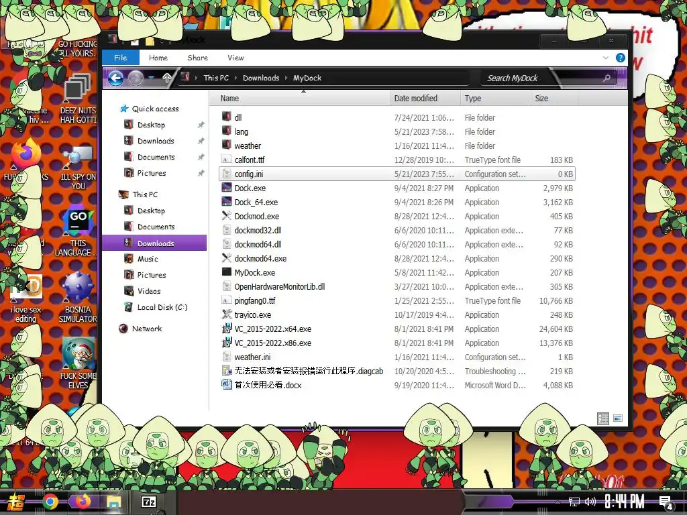The height and width of the screenshot is (515, 687).
Task: Select This PC in the navigation pane
Action: [145, 194]
